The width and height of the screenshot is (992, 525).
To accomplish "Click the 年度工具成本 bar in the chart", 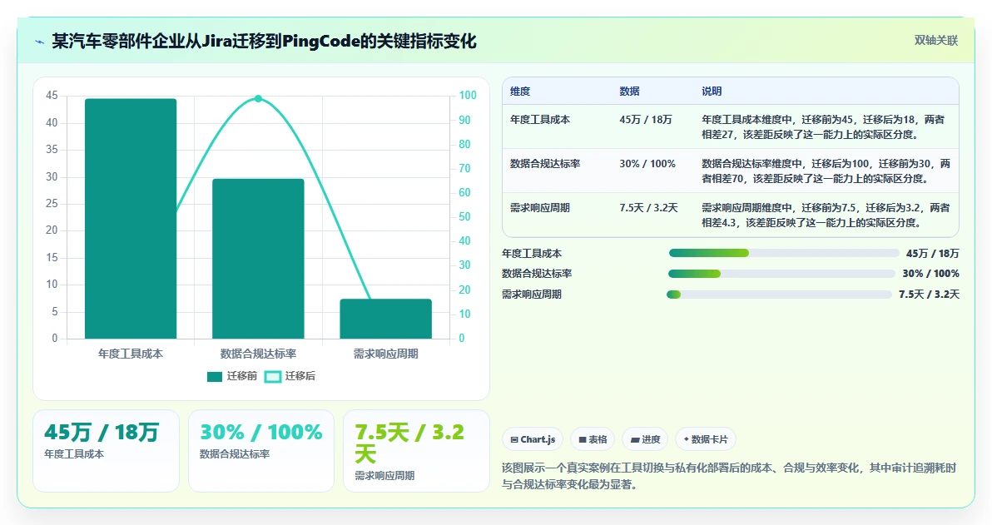I will click(x=131, y=218).
